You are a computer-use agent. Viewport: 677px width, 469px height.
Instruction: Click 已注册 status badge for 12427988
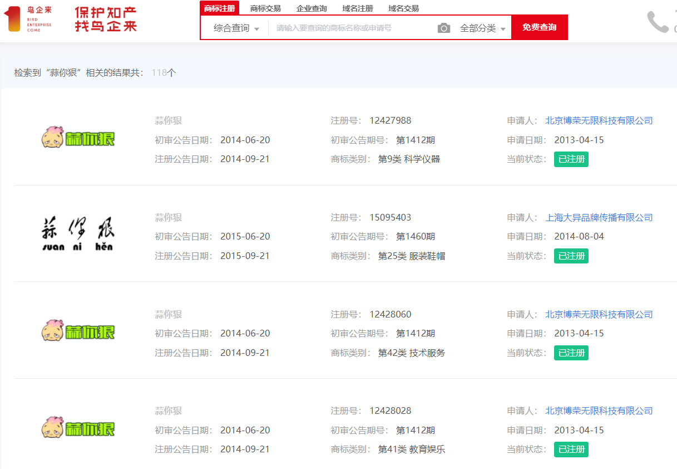click(x=571, y=159)
